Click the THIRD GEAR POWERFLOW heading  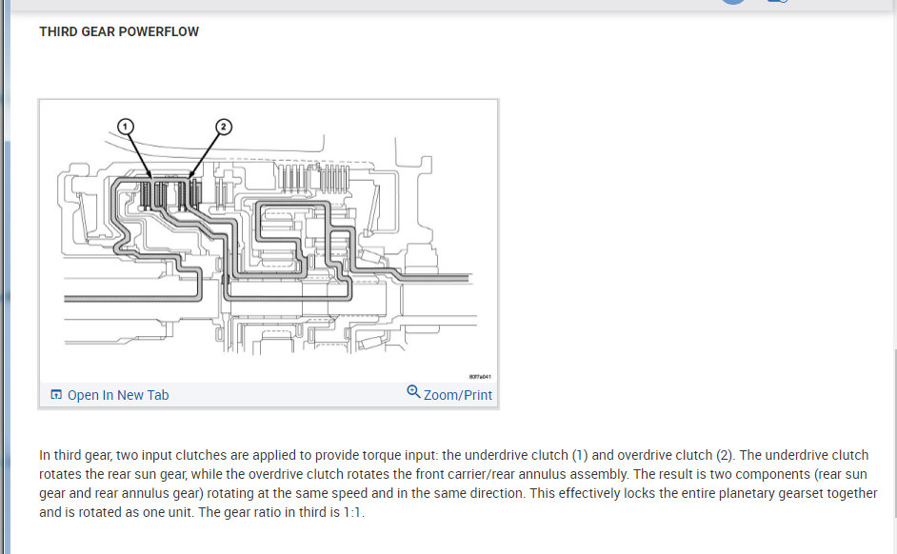[x=119, y=32]
